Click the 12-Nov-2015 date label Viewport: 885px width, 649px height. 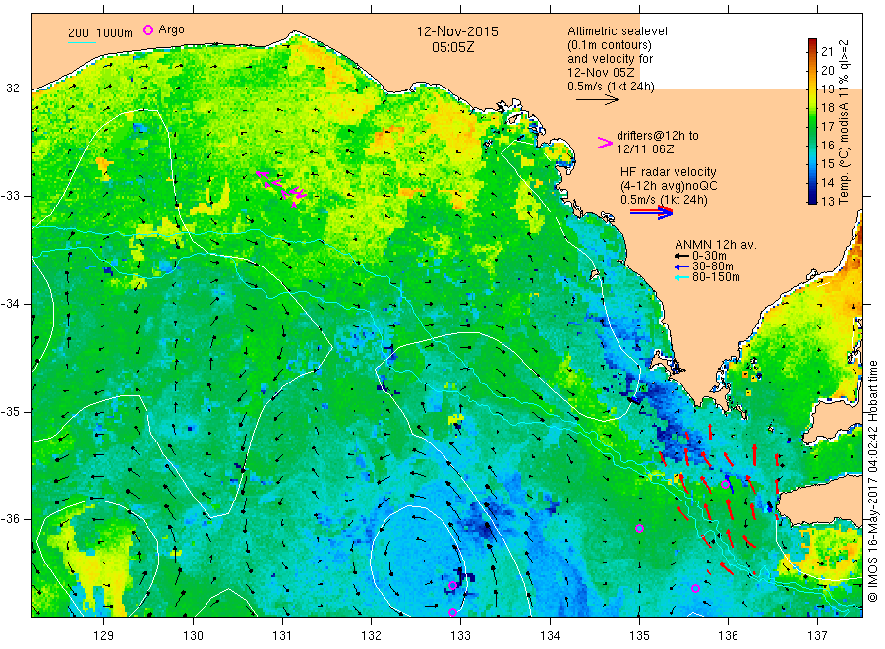coord(457,31)
